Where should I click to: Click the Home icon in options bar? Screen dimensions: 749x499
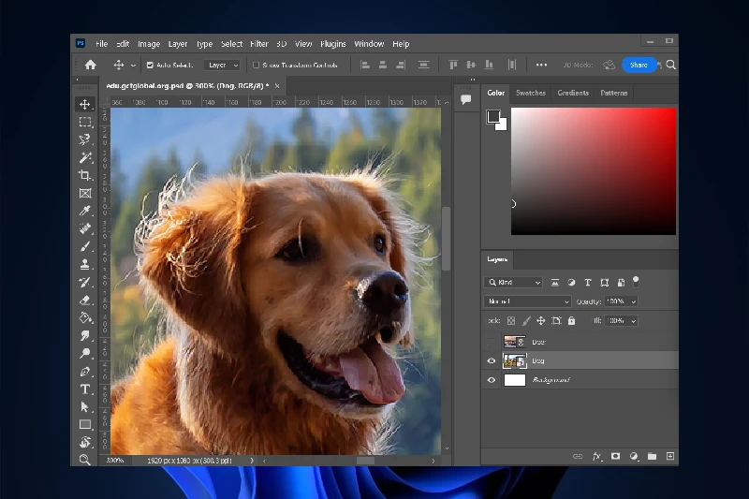[x=90, y=66]
